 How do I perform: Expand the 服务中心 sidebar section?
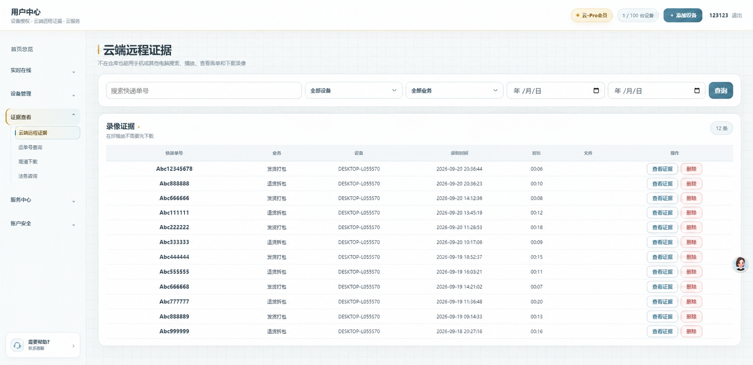[43, 200]
